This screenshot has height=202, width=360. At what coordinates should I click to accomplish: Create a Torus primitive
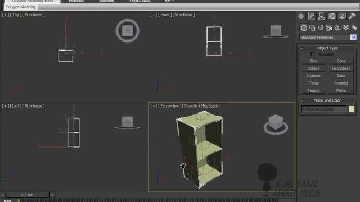314,83
